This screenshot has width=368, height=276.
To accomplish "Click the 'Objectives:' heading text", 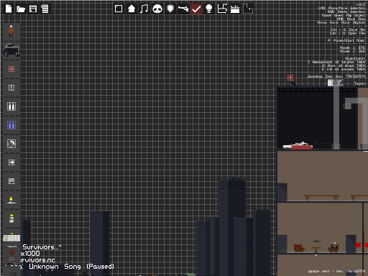I will 355,58.
